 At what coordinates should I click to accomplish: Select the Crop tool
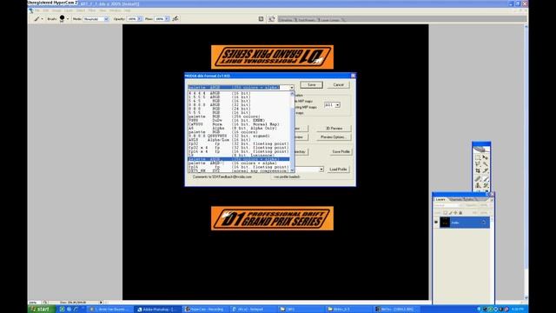pyautogui.click(x=478, y=170)
